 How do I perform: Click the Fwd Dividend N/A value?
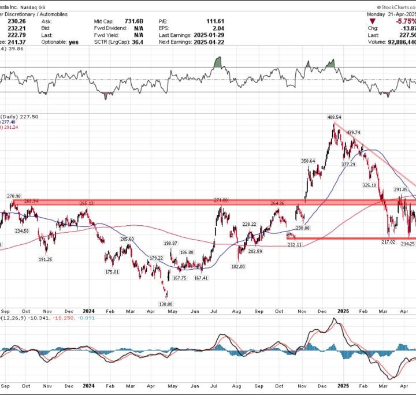coord(139,28)
